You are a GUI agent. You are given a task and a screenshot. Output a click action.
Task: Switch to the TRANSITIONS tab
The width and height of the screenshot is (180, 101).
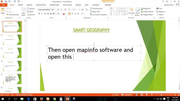[41, 5]
